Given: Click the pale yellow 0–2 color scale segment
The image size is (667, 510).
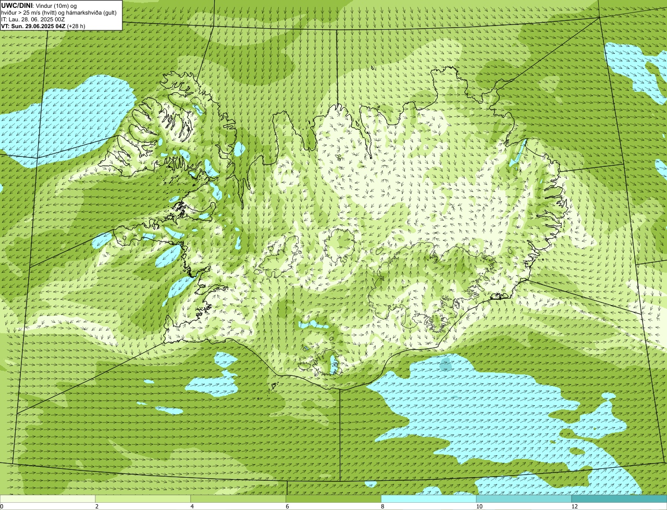Looking at the screenshot, I should (47, 499).
